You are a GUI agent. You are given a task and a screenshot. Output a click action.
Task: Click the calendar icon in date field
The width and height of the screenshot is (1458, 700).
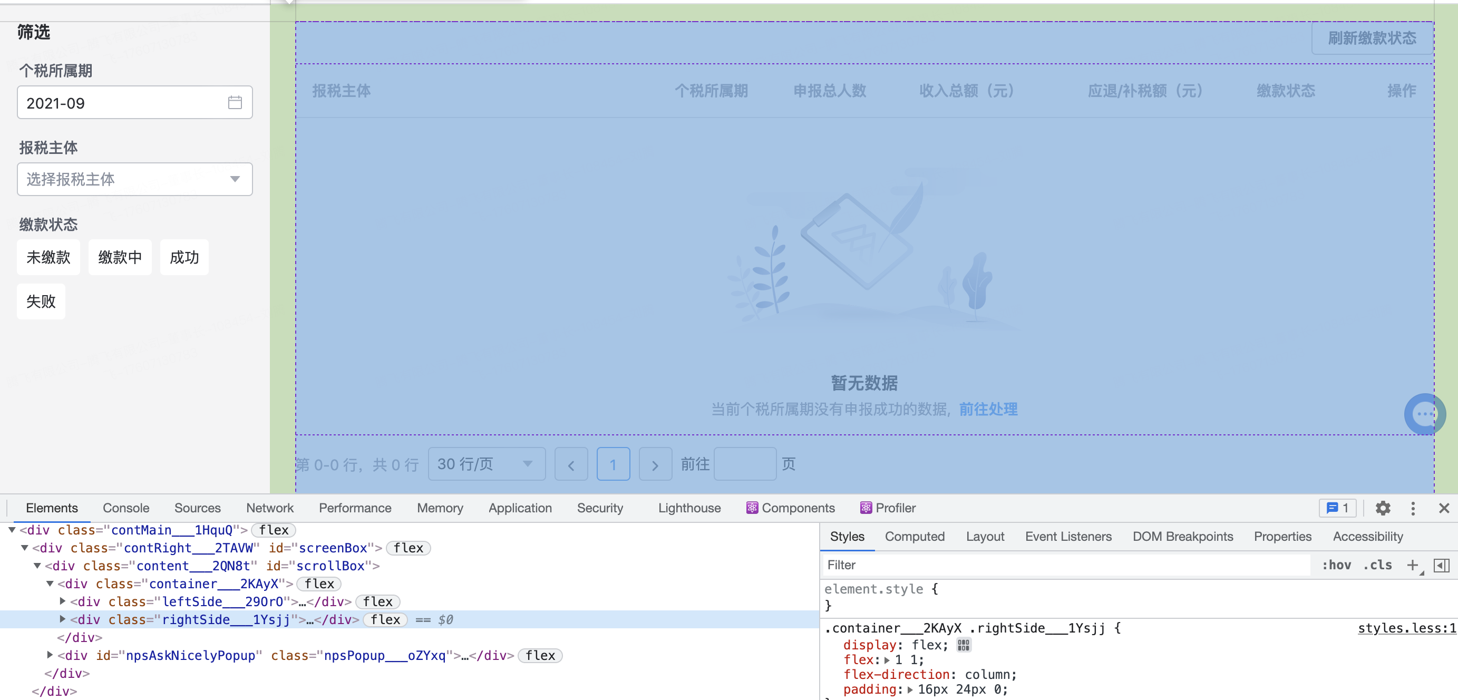(235, 102)
